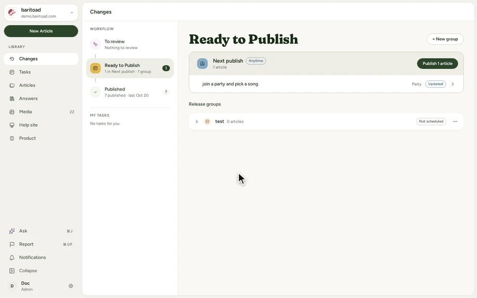Click the Collapse sidebar icon
The height and width of the screenshot is (298, 477).
(x=12, y=271)
